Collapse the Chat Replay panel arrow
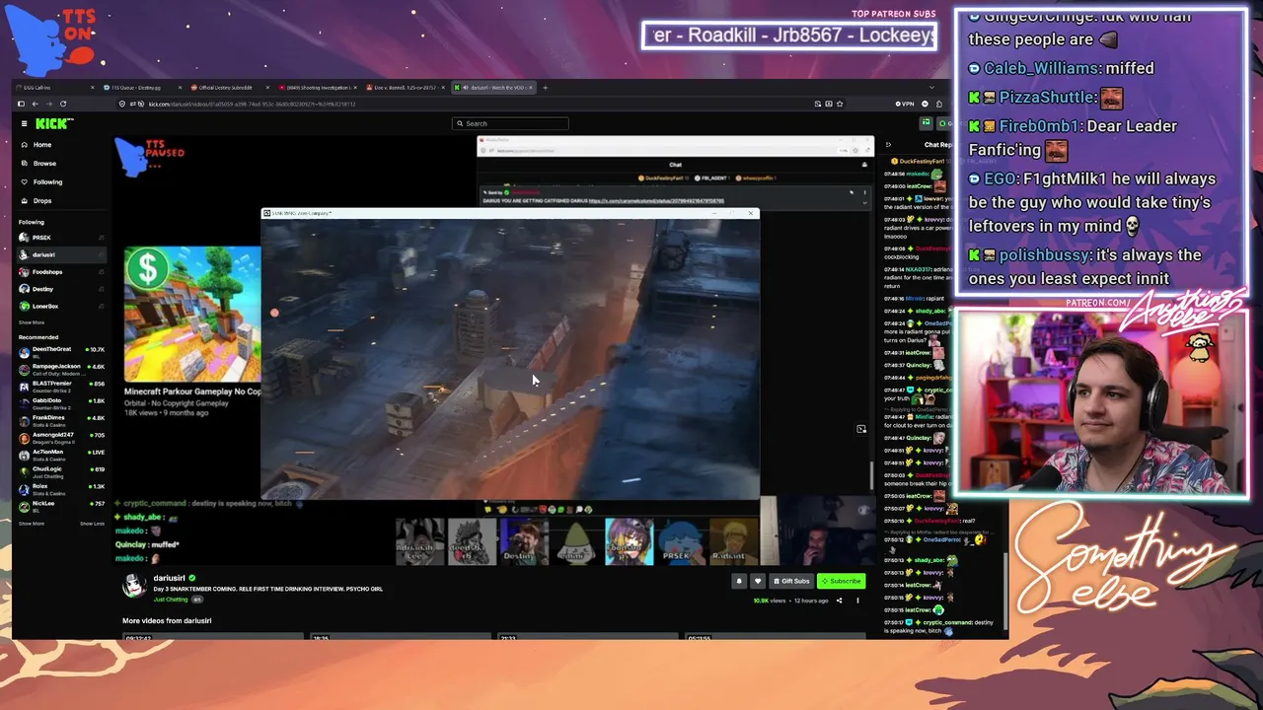The width and height of the screenshot is (1263, 710). click(888, 145)
